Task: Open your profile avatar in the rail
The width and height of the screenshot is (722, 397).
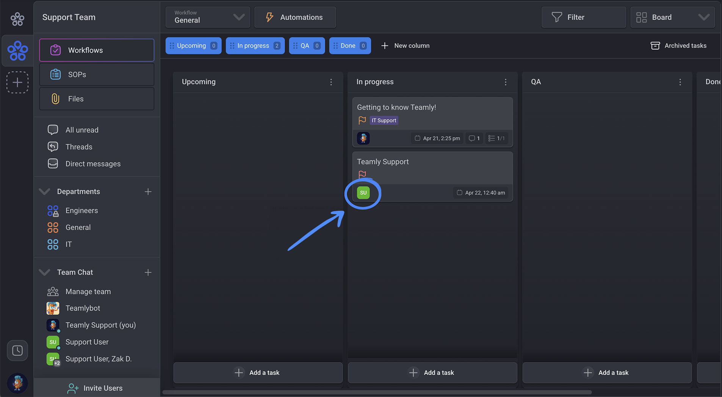Action: click(17, 383)
